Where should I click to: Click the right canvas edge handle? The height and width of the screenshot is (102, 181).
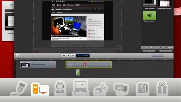click(122, 21)
